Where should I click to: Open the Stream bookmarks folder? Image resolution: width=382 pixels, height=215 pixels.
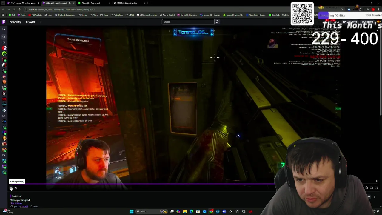(x=83, y=15)
